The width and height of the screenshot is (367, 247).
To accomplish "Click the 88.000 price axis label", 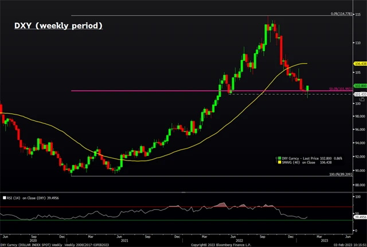I will 360,185.
